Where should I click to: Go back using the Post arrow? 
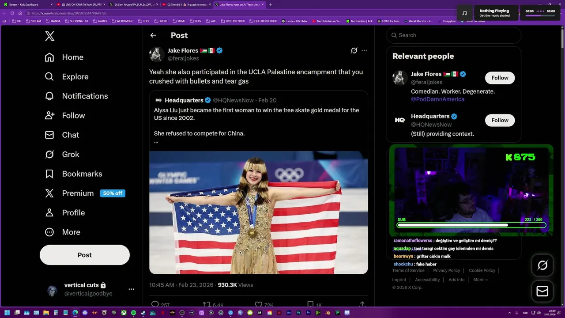153,35
